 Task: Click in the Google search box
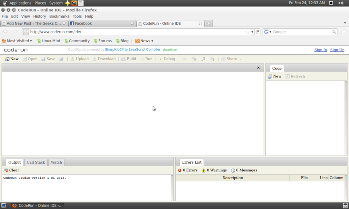(301, 32)
